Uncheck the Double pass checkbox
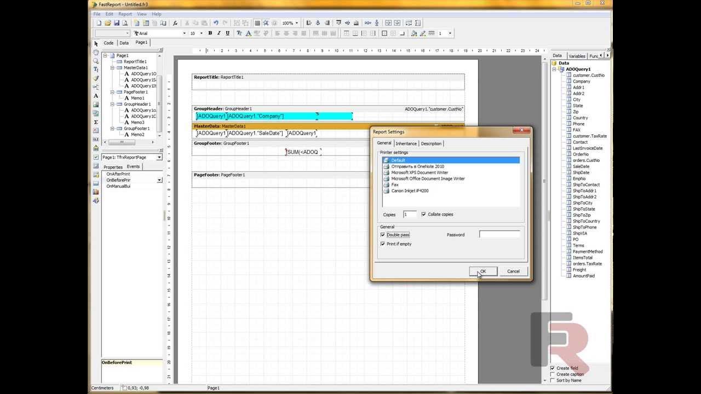701x394 pixels. pos(382,235)
